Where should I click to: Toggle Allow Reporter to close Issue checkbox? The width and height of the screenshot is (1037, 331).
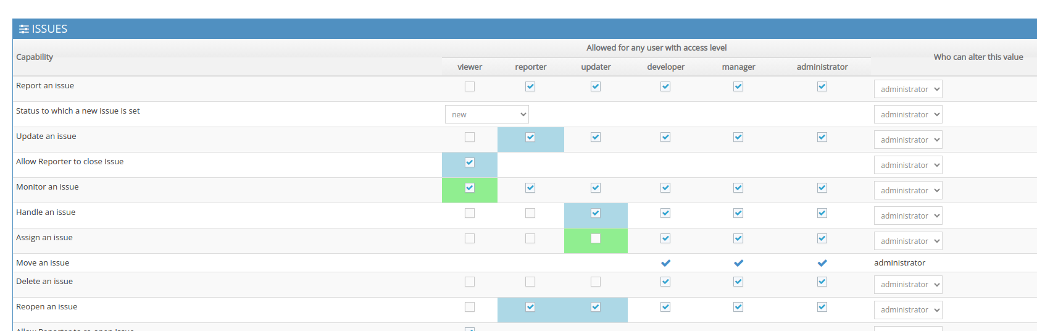(470, 162)
